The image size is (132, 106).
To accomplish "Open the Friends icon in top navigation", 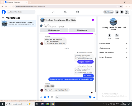I will click(65, 12).
